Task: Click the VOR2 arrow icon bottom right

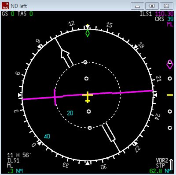Action: click(x=171, y=164)
